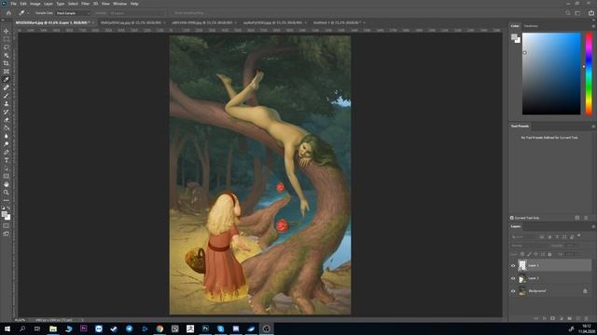Open the layer Kind filter dropdown
This screenshot has width=597, height=335.
(524, 236)
